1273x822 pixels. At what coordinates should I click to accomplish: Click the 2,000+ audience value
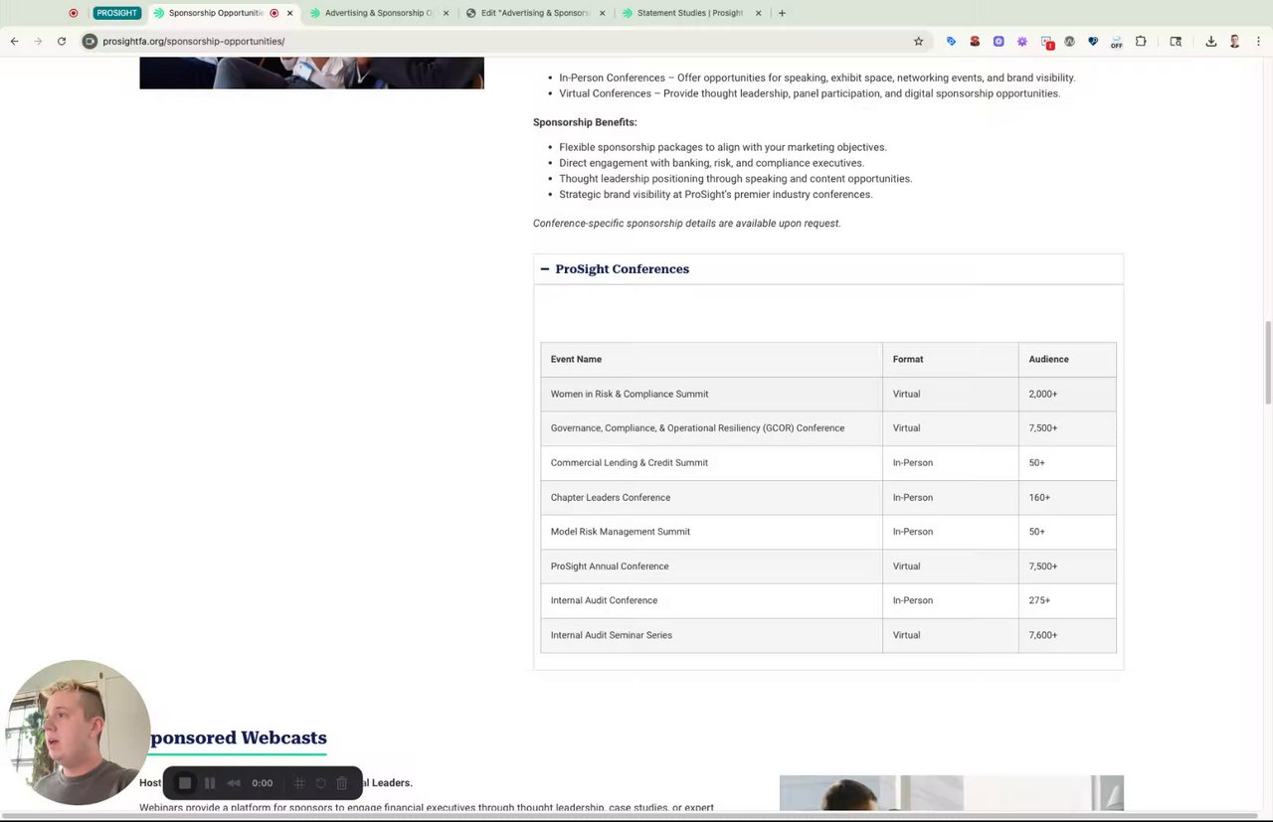[1043, 394]
